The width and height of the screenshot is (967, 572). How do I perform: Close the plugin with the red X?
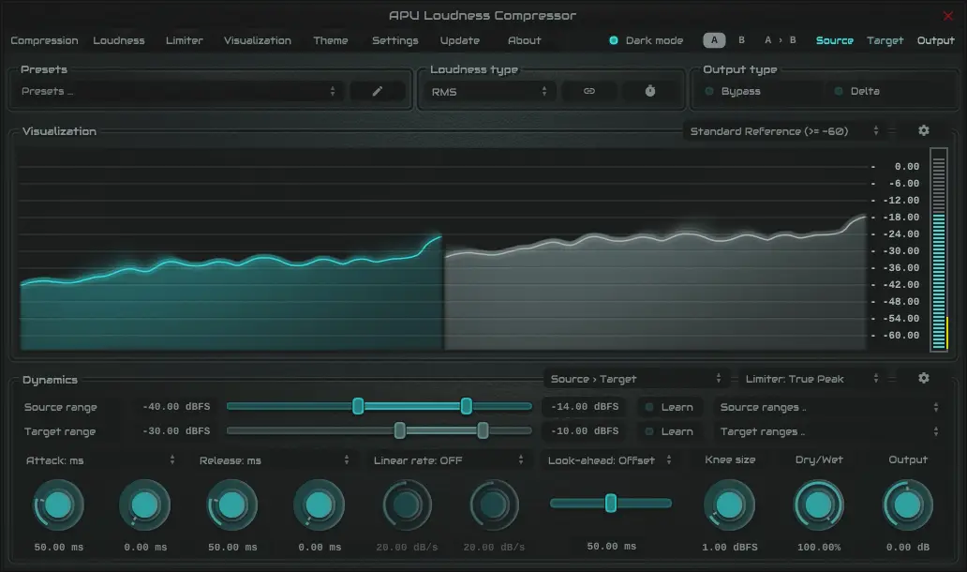[948, 16]
